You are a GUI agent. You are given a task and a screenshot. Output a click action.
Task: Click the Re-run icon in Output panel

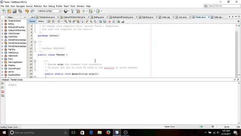tap(3, 83)
